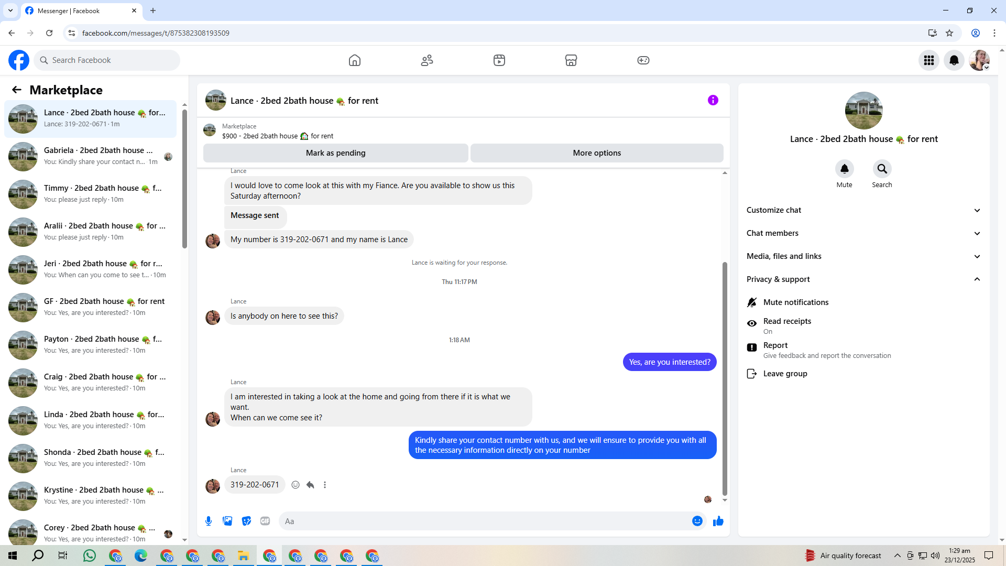Go back from Marketplace messages list
Viewport: 1006px width, 566px height.
coord(17,90)
